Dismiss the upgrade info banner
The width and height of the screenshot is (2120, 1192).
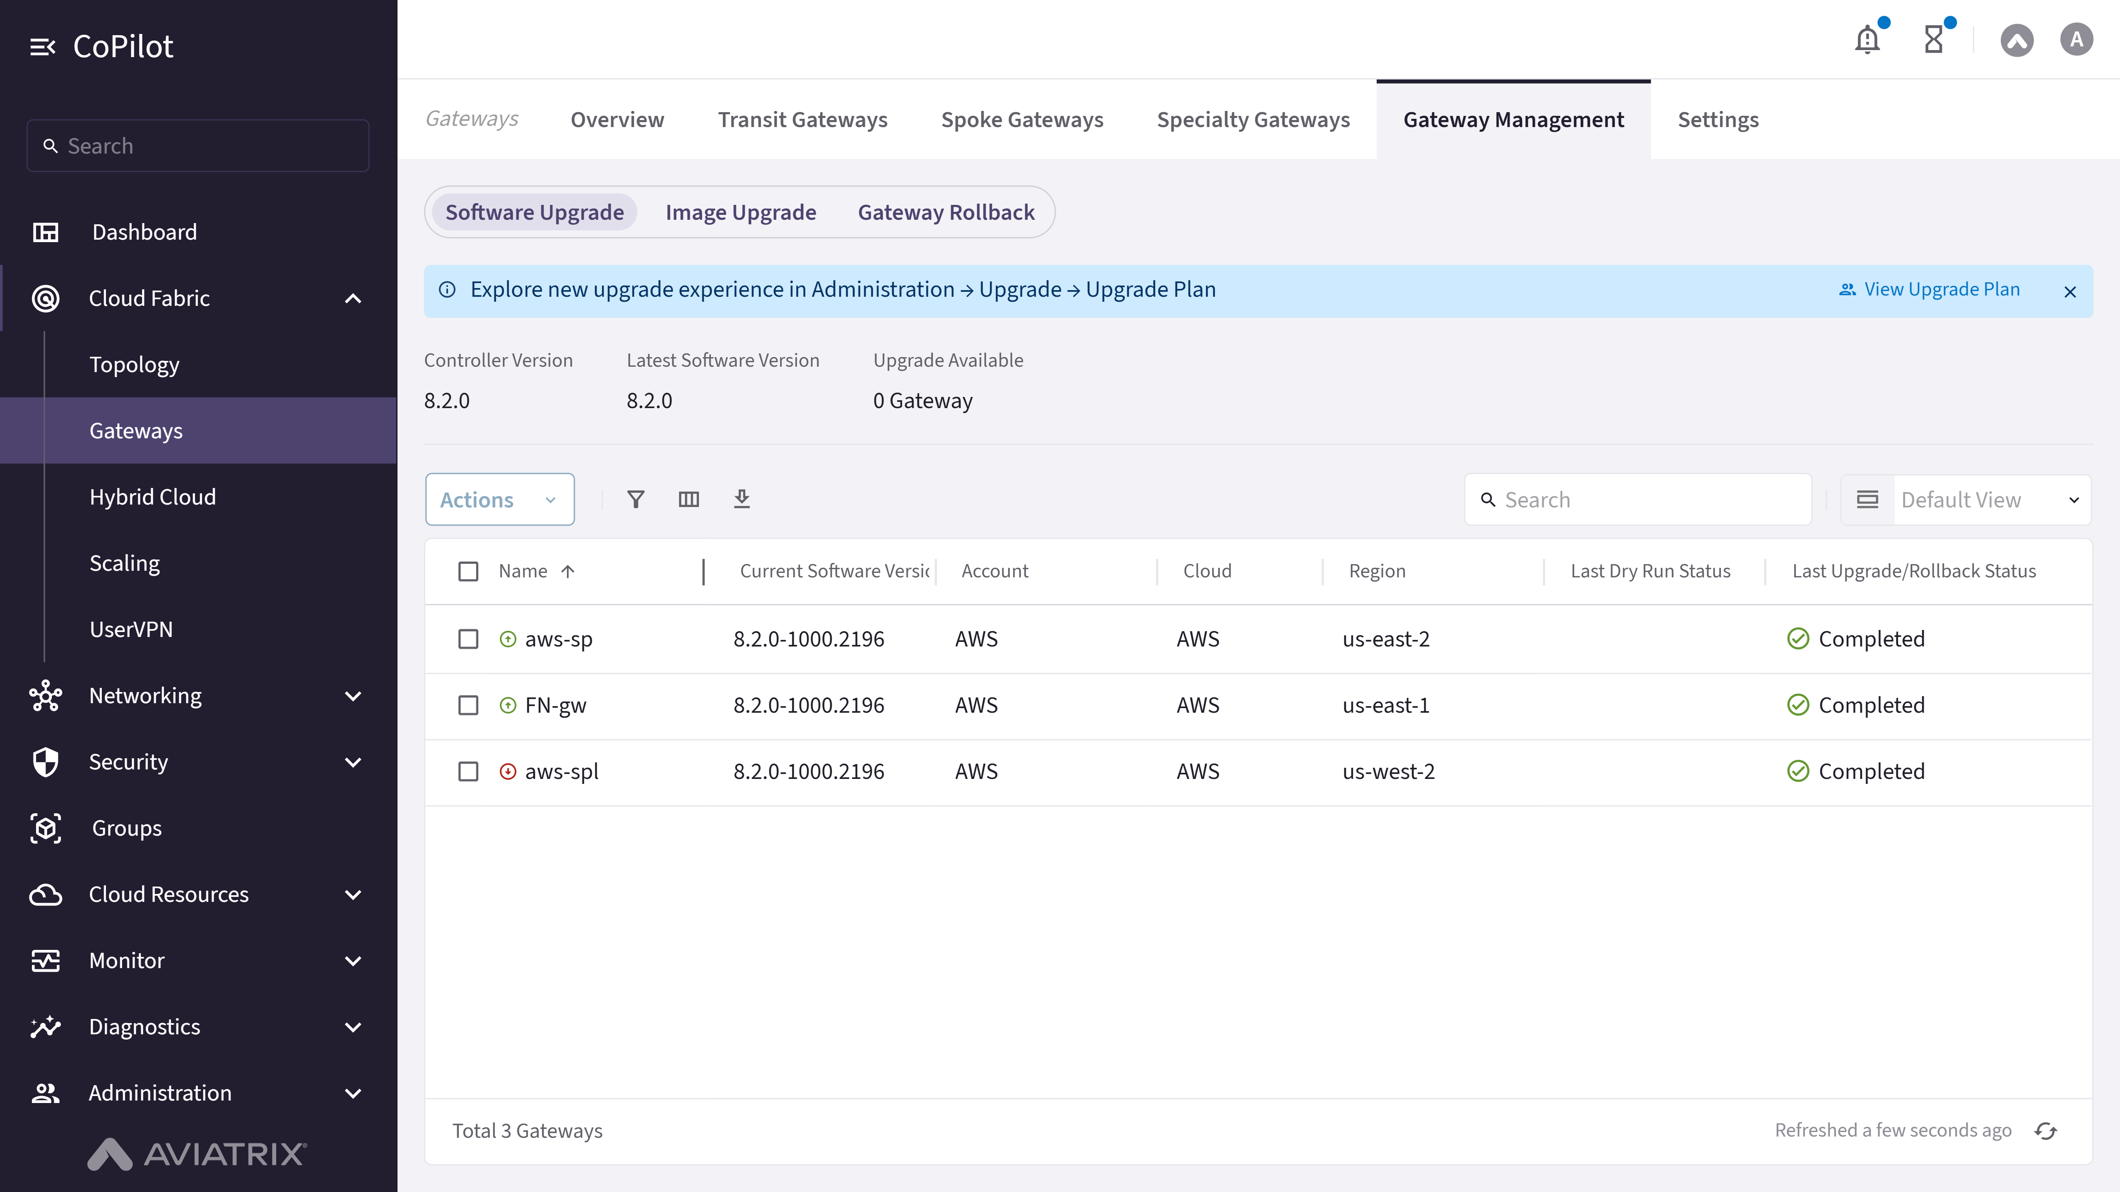point(2071,292)
